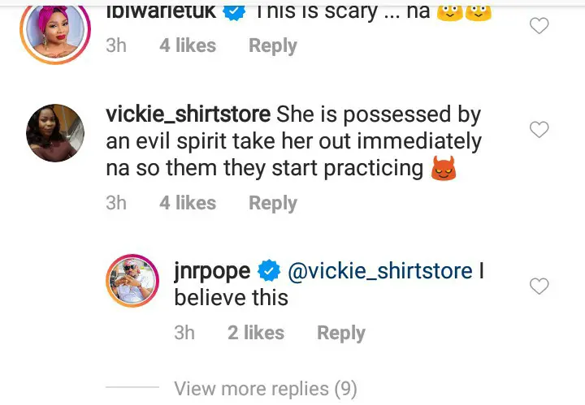Like vickie_shirtstore's comment with heart icon
This screenshot has width=585, height=405.
click(539, 129)
